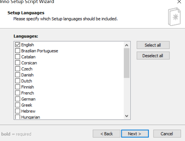This screenshot has height=141, width=185.
Task: Enable the Catalan language checkbox
Action: [18, 57]
